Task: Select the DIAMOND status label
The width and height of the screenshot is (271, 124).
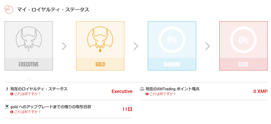Action: point(172,64)
